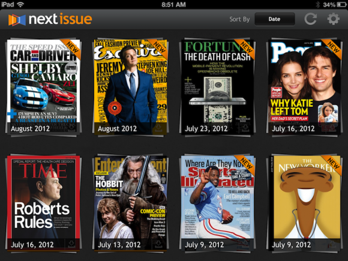
Task: Download the Entertainment Weekly July 13 issue
Action: [158, 244]
